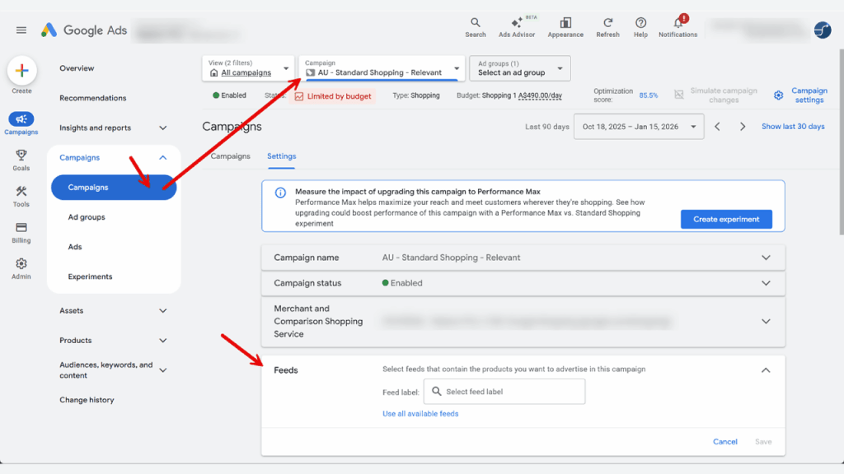844x474 pixels.
Task: Click the Refresh icon
Action: [x=608, y=25]
